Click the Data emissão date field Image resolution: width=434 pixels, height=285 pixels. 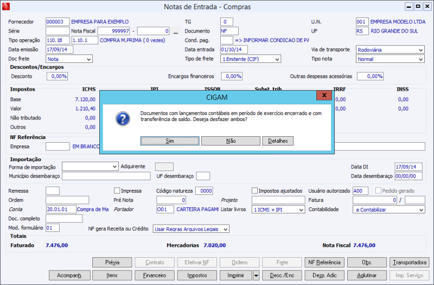60,49
